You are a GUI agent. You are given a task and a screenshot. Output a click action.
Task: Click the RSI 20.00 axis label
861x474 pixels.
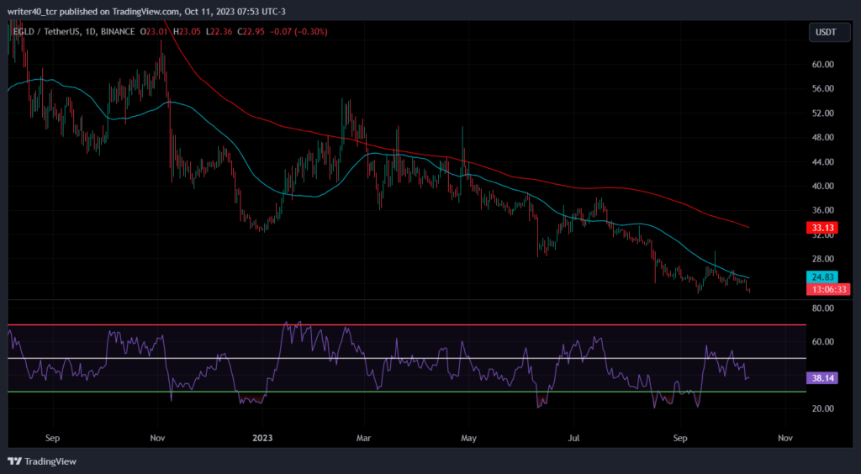click(x=822, y=408)
